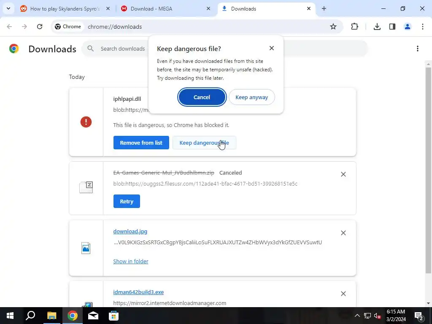432x324 pixels.
Task: Click the Keep dangerous file button
Action: [204, 143]
